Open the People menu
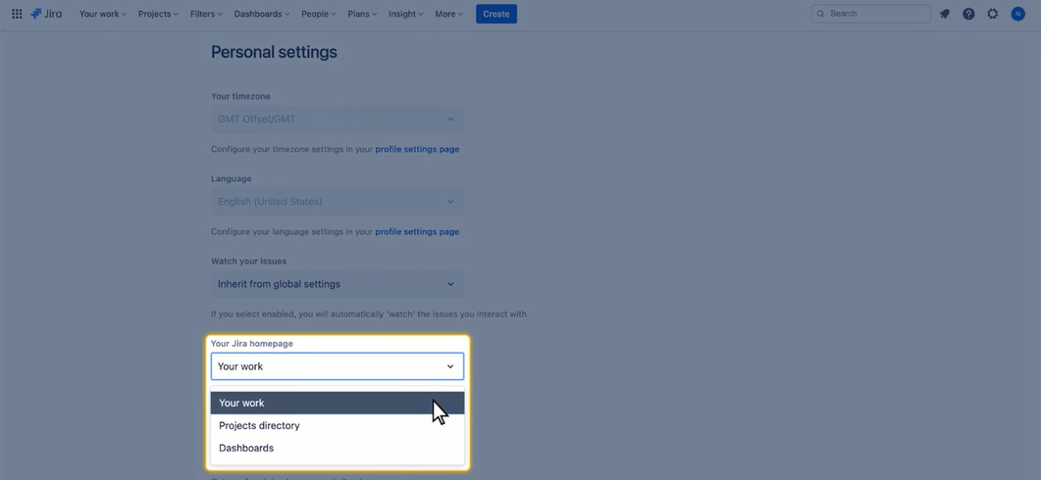The image size is (1041, 480). [319, 14]
